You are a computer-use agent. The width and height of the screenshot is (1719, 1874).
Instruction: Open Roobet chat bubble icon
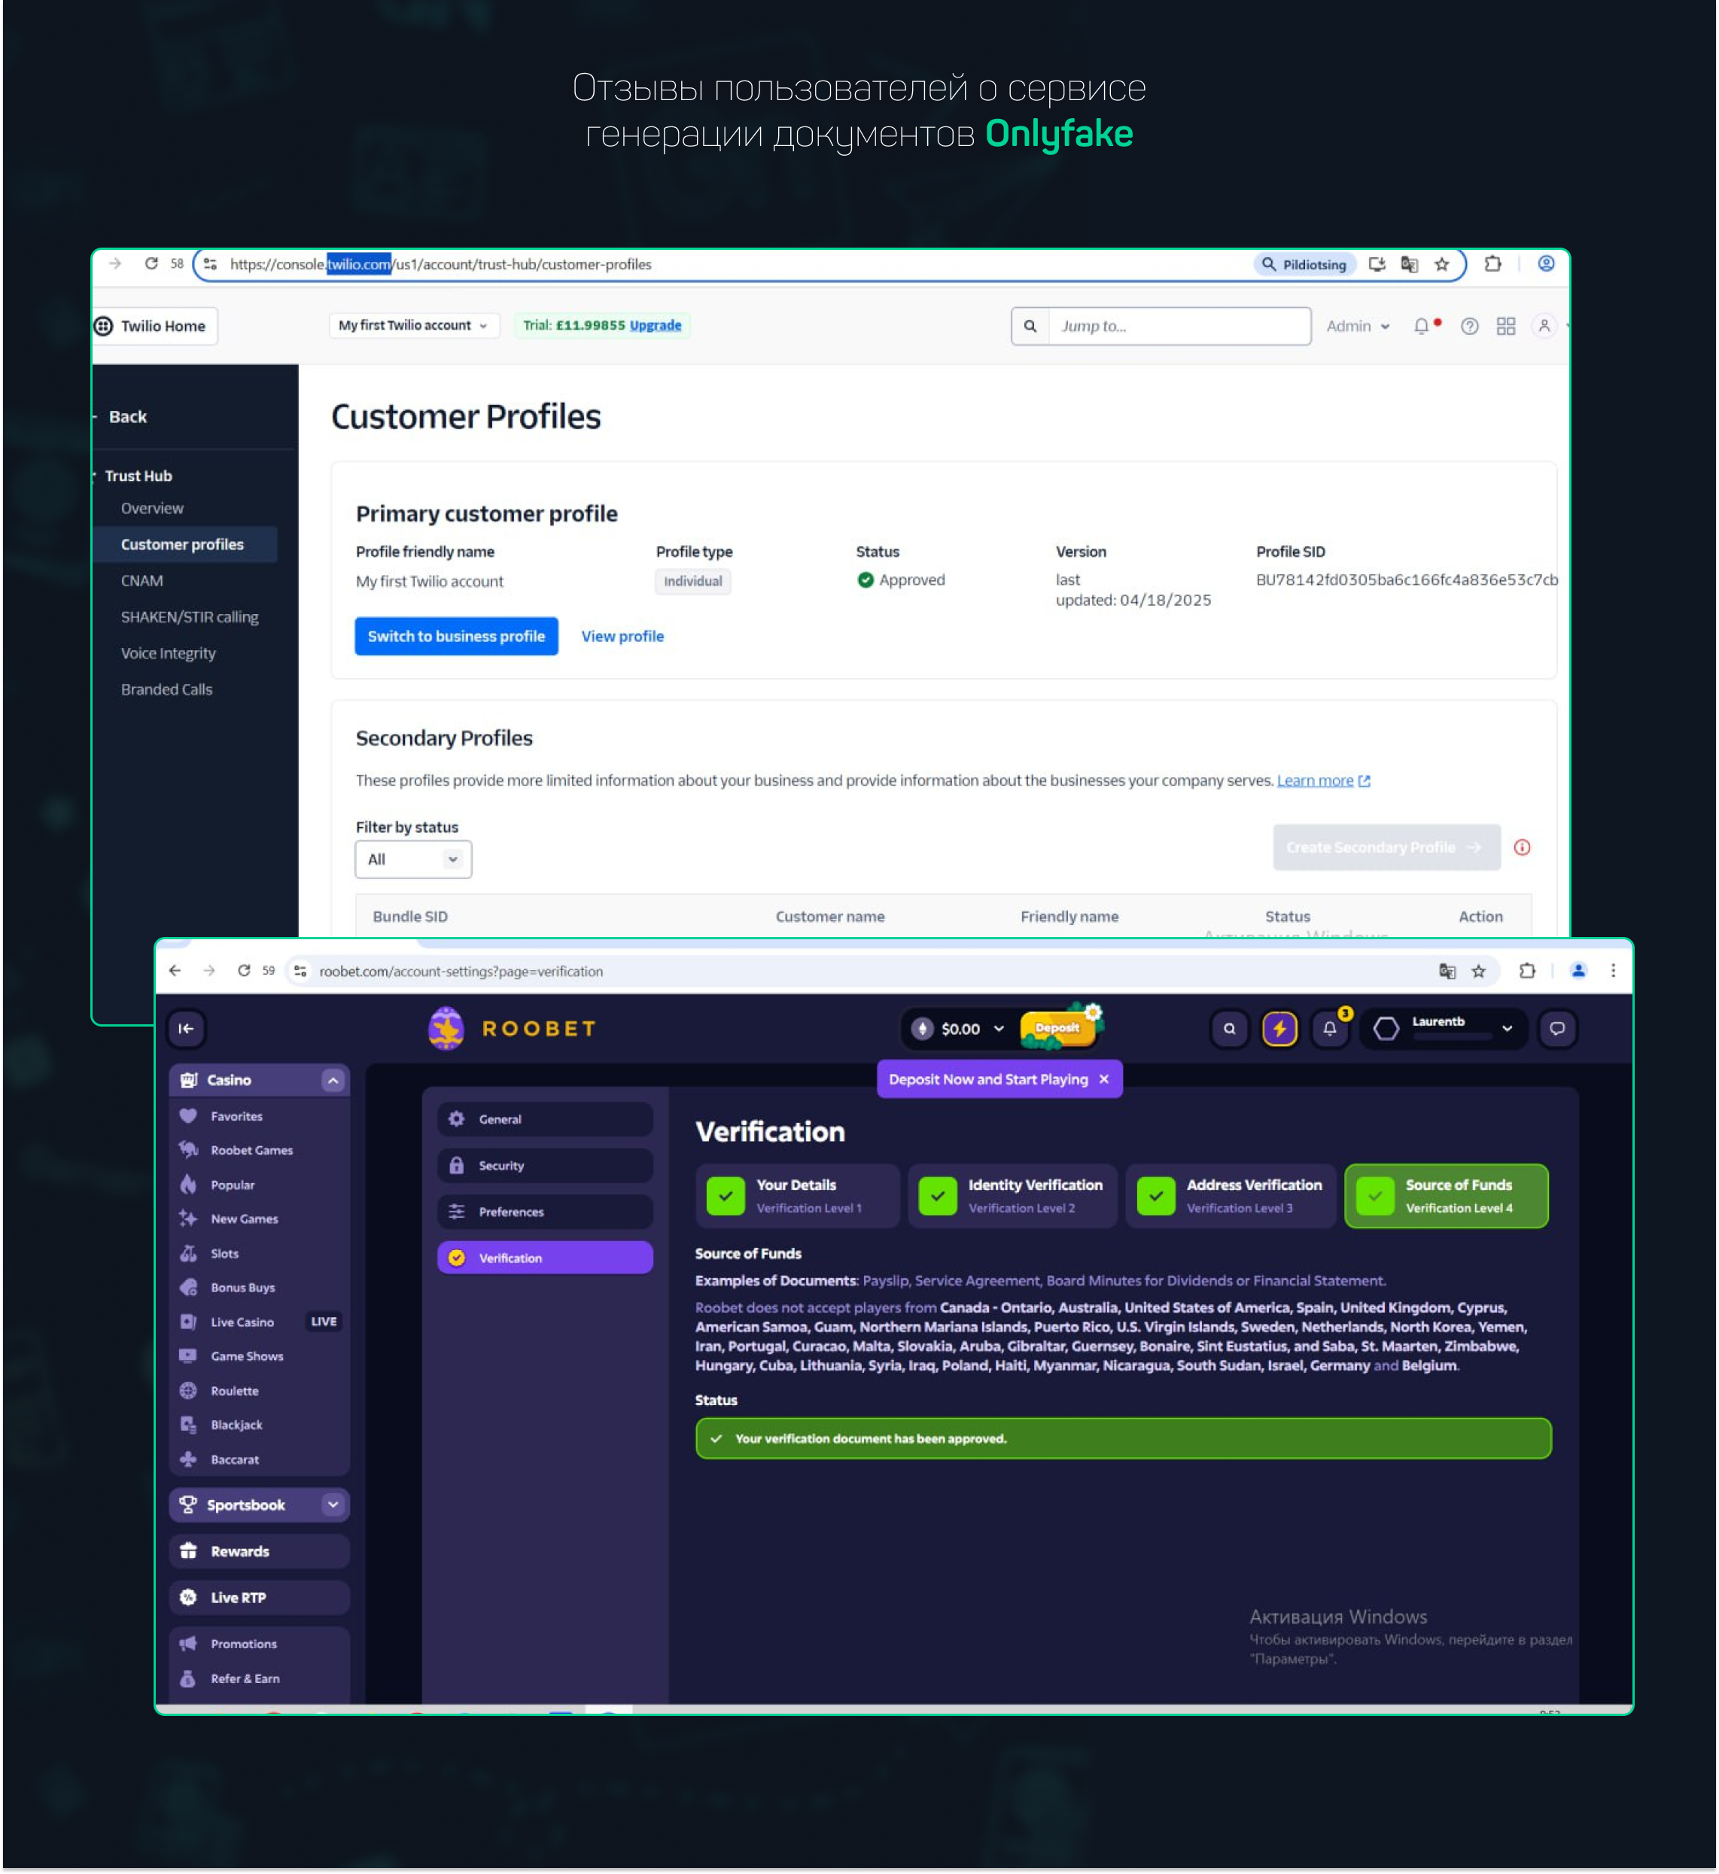[x=1556, y=1029]
